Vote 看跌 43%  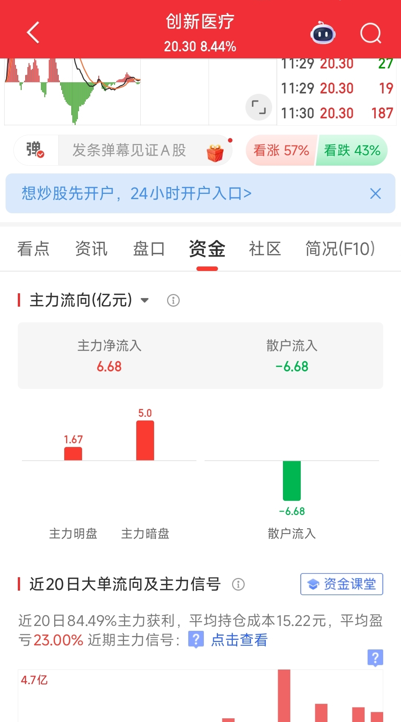(352, 150)
